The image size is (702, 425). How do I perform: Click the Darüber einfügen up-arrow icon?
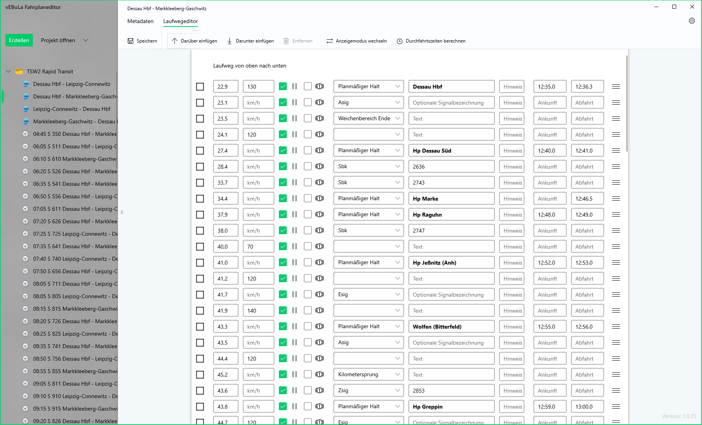[175, 41]
